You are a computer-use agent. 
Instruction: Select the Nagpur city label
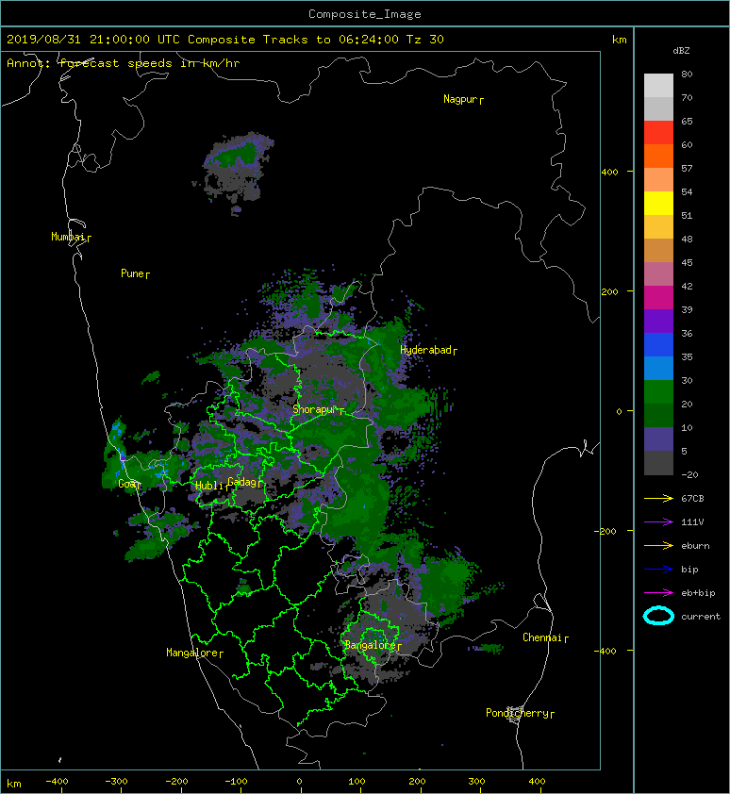463,99
